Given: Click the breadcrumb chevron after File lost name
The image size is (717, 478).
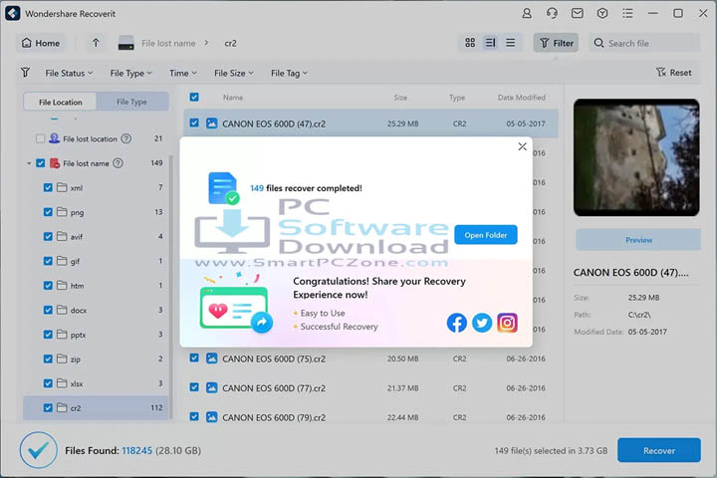Looking at the screenshot, I should coord(207,43).
